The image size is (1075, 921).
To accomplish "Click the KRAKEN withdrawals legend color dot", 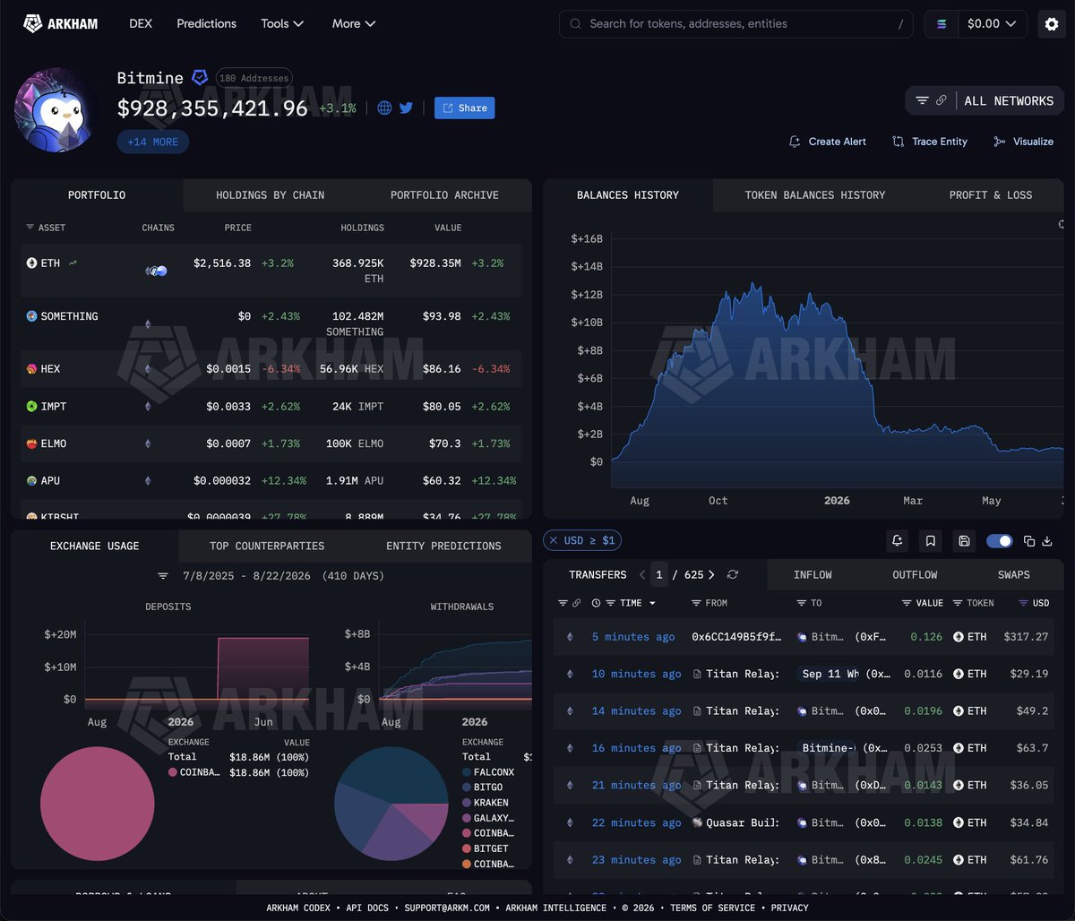I will pos(467,803).
